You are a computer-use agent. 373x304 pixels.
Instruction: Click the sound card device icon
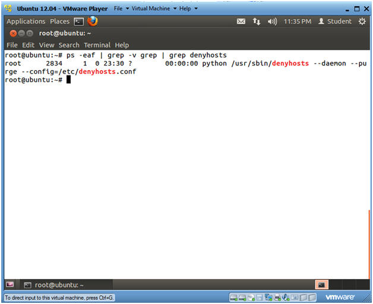click(x=286, y=297)
